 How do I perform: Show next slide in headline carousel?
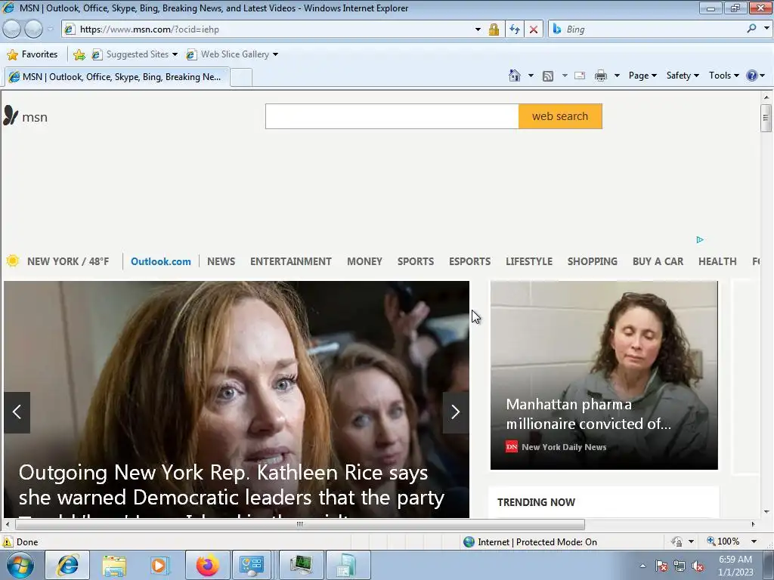[x=456, y=412]
